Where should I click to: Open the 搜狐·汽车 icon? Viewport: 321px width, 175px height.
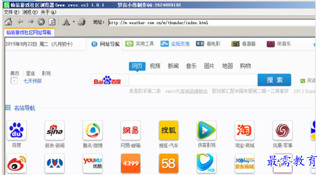coord(169,130)
